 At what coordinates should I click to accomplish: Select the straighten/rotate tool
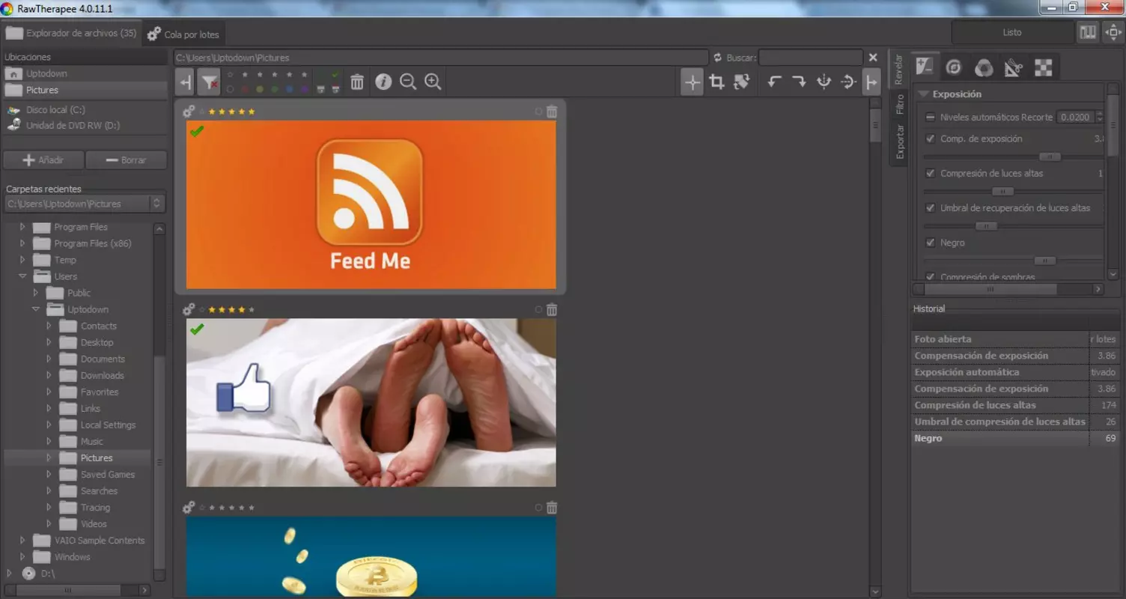[741, 82]
